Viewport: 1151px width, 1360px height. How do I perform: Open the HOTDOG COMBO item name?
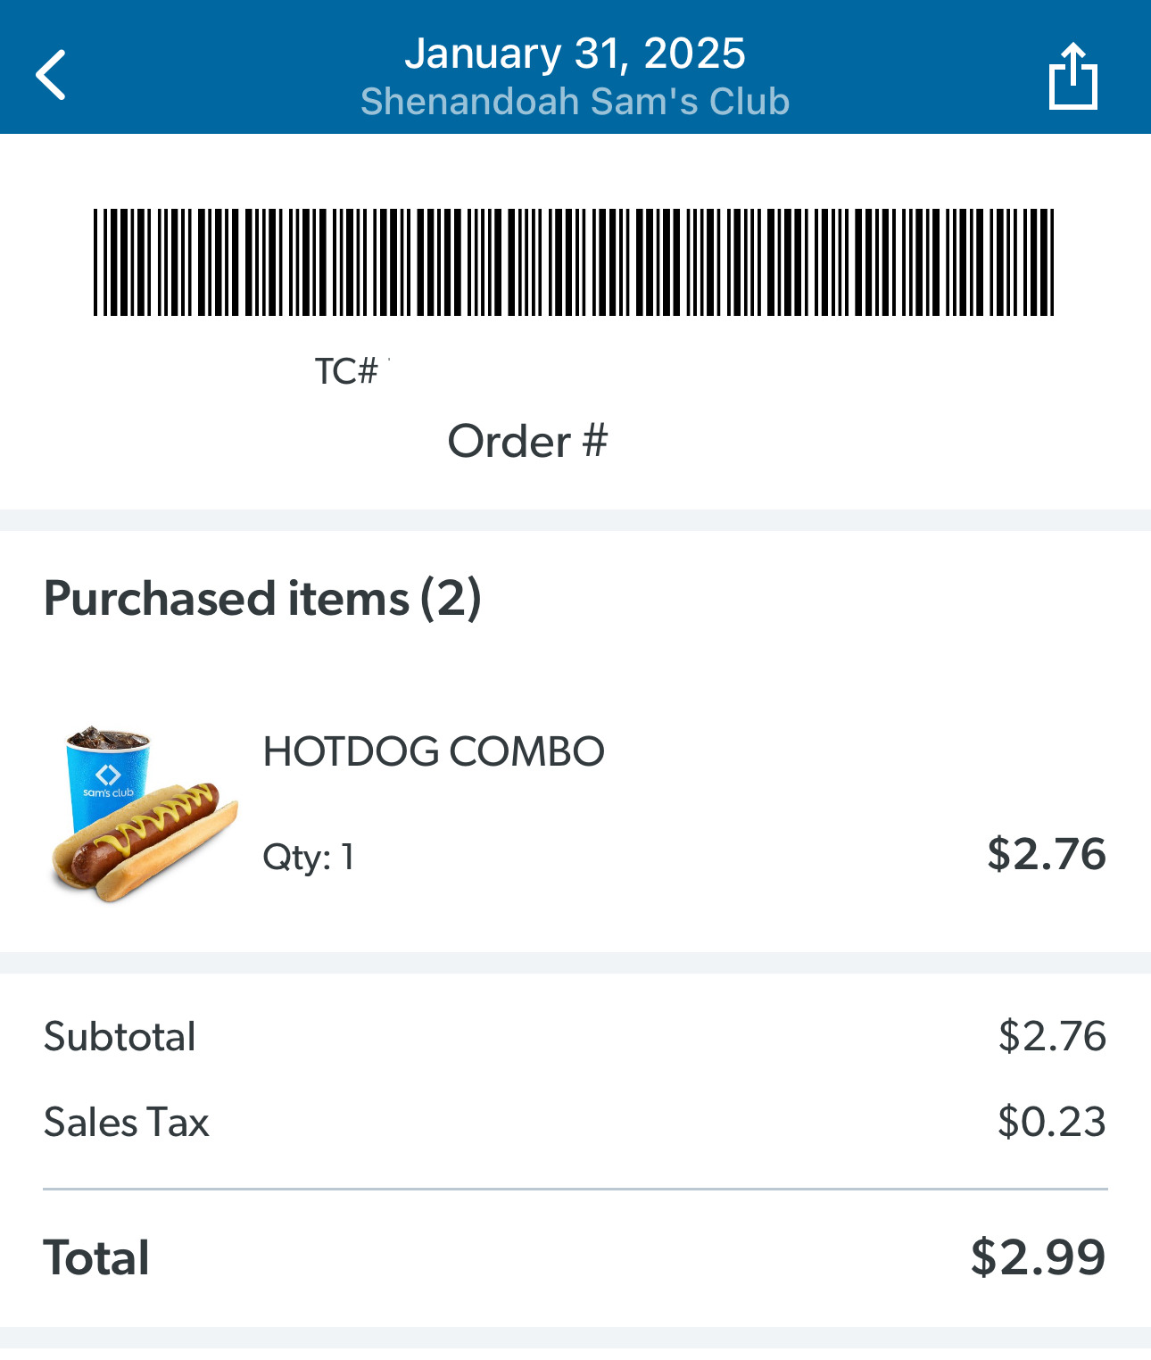pos(434,751)
